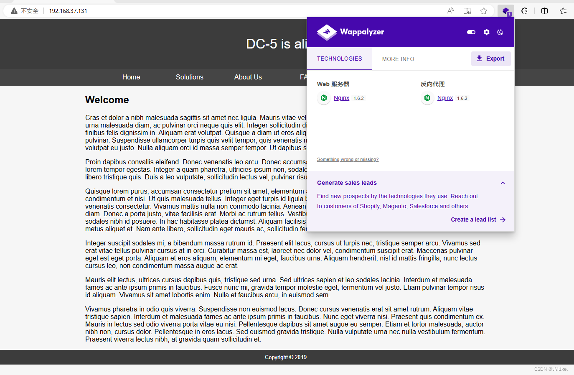This screenshot has height=375, width=574.
Task: Switch Wappalyzer to dark mode moon icon
Action: point(500,32)
